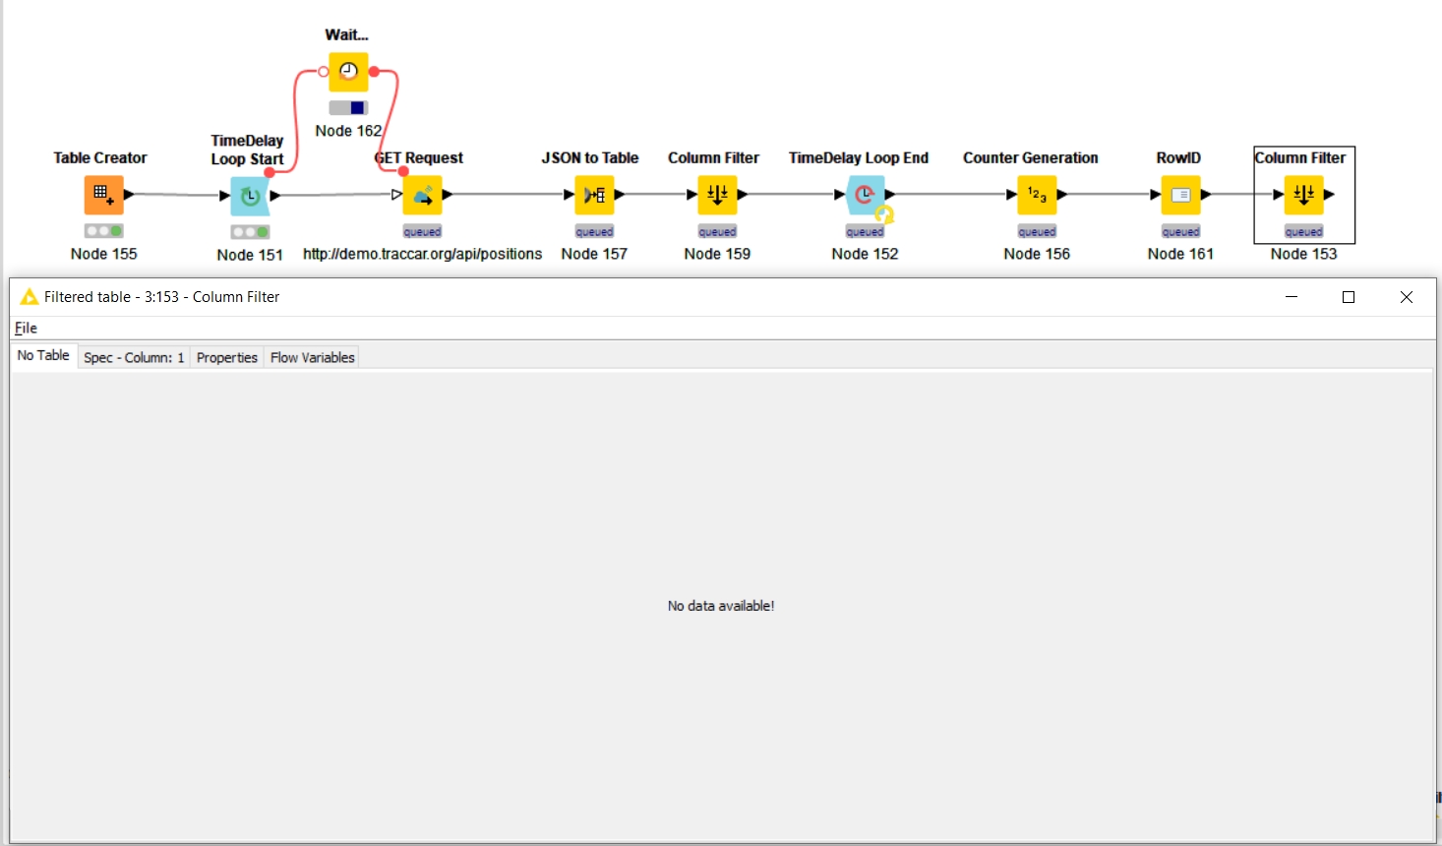Image resolution: width=1442 pixels, height=846 pixels.
Task: Open the Flow Variables tab
Action: (x=313, y=357)
